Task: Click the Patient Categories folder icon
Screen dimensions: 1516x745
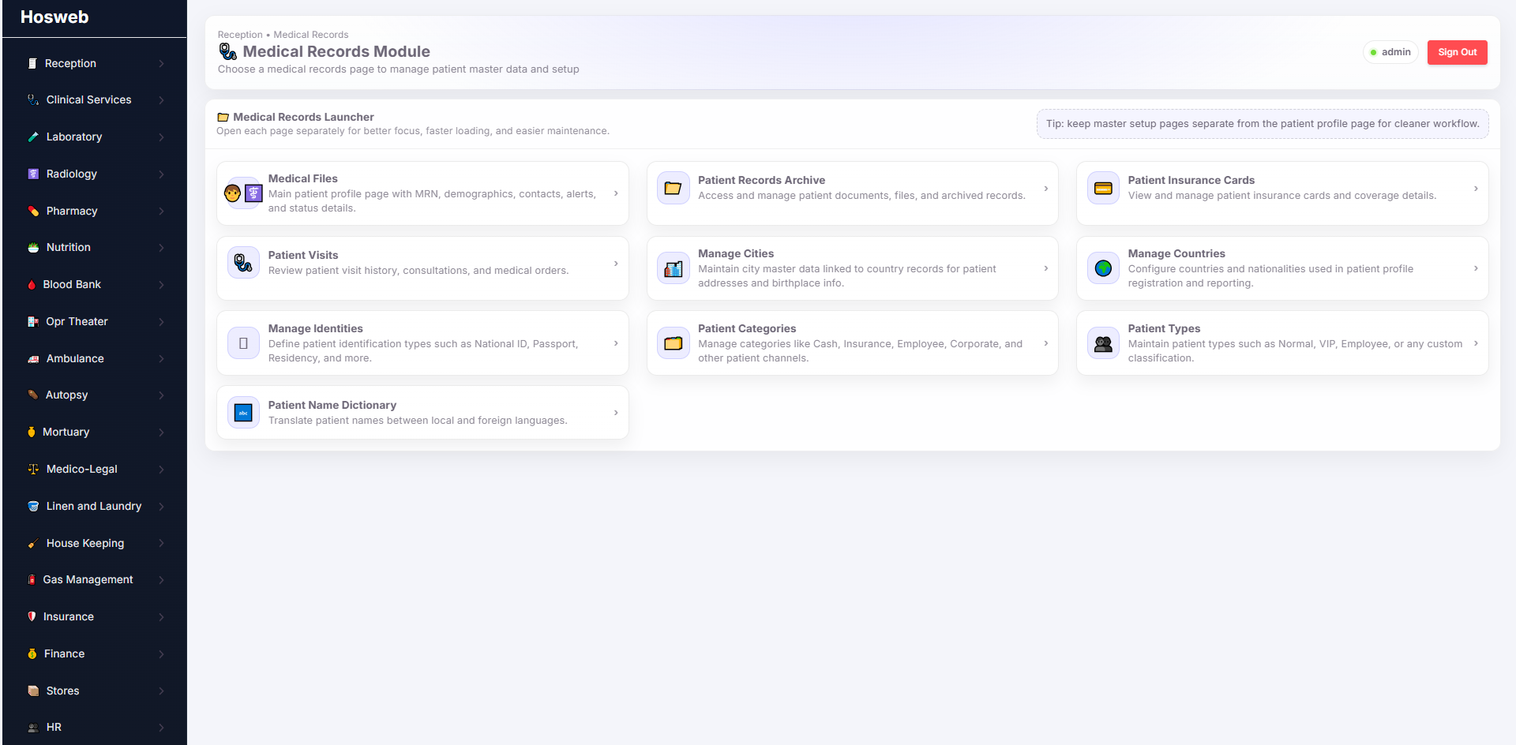Action: 673,343
